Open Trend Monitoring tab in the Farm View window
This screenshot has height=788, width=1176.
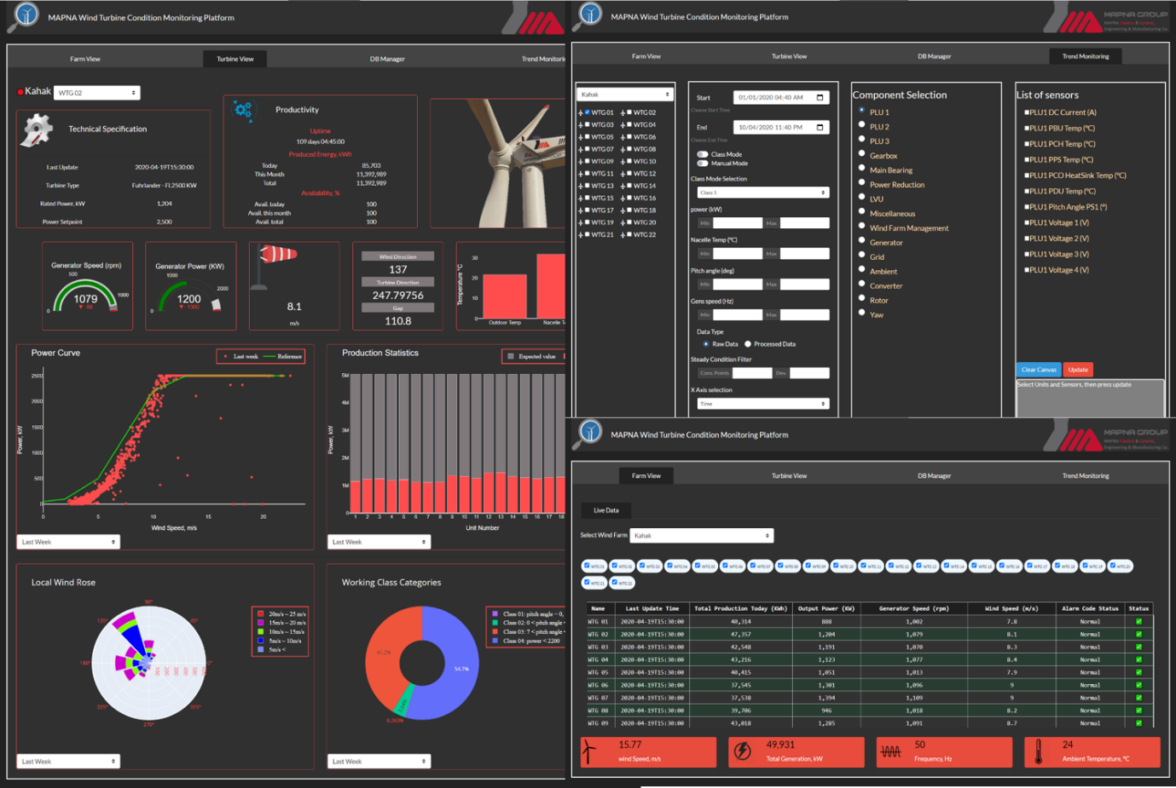1086,475
